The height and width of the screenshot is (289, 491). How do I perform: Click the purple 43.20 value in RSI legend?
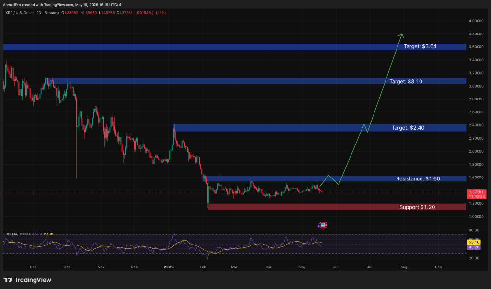[36, 234]
